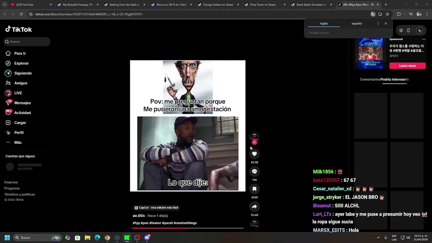The height and width of the screenshot is (243, 432).
Task: Open the Windows Start menu
Action: tap(7, 238)
